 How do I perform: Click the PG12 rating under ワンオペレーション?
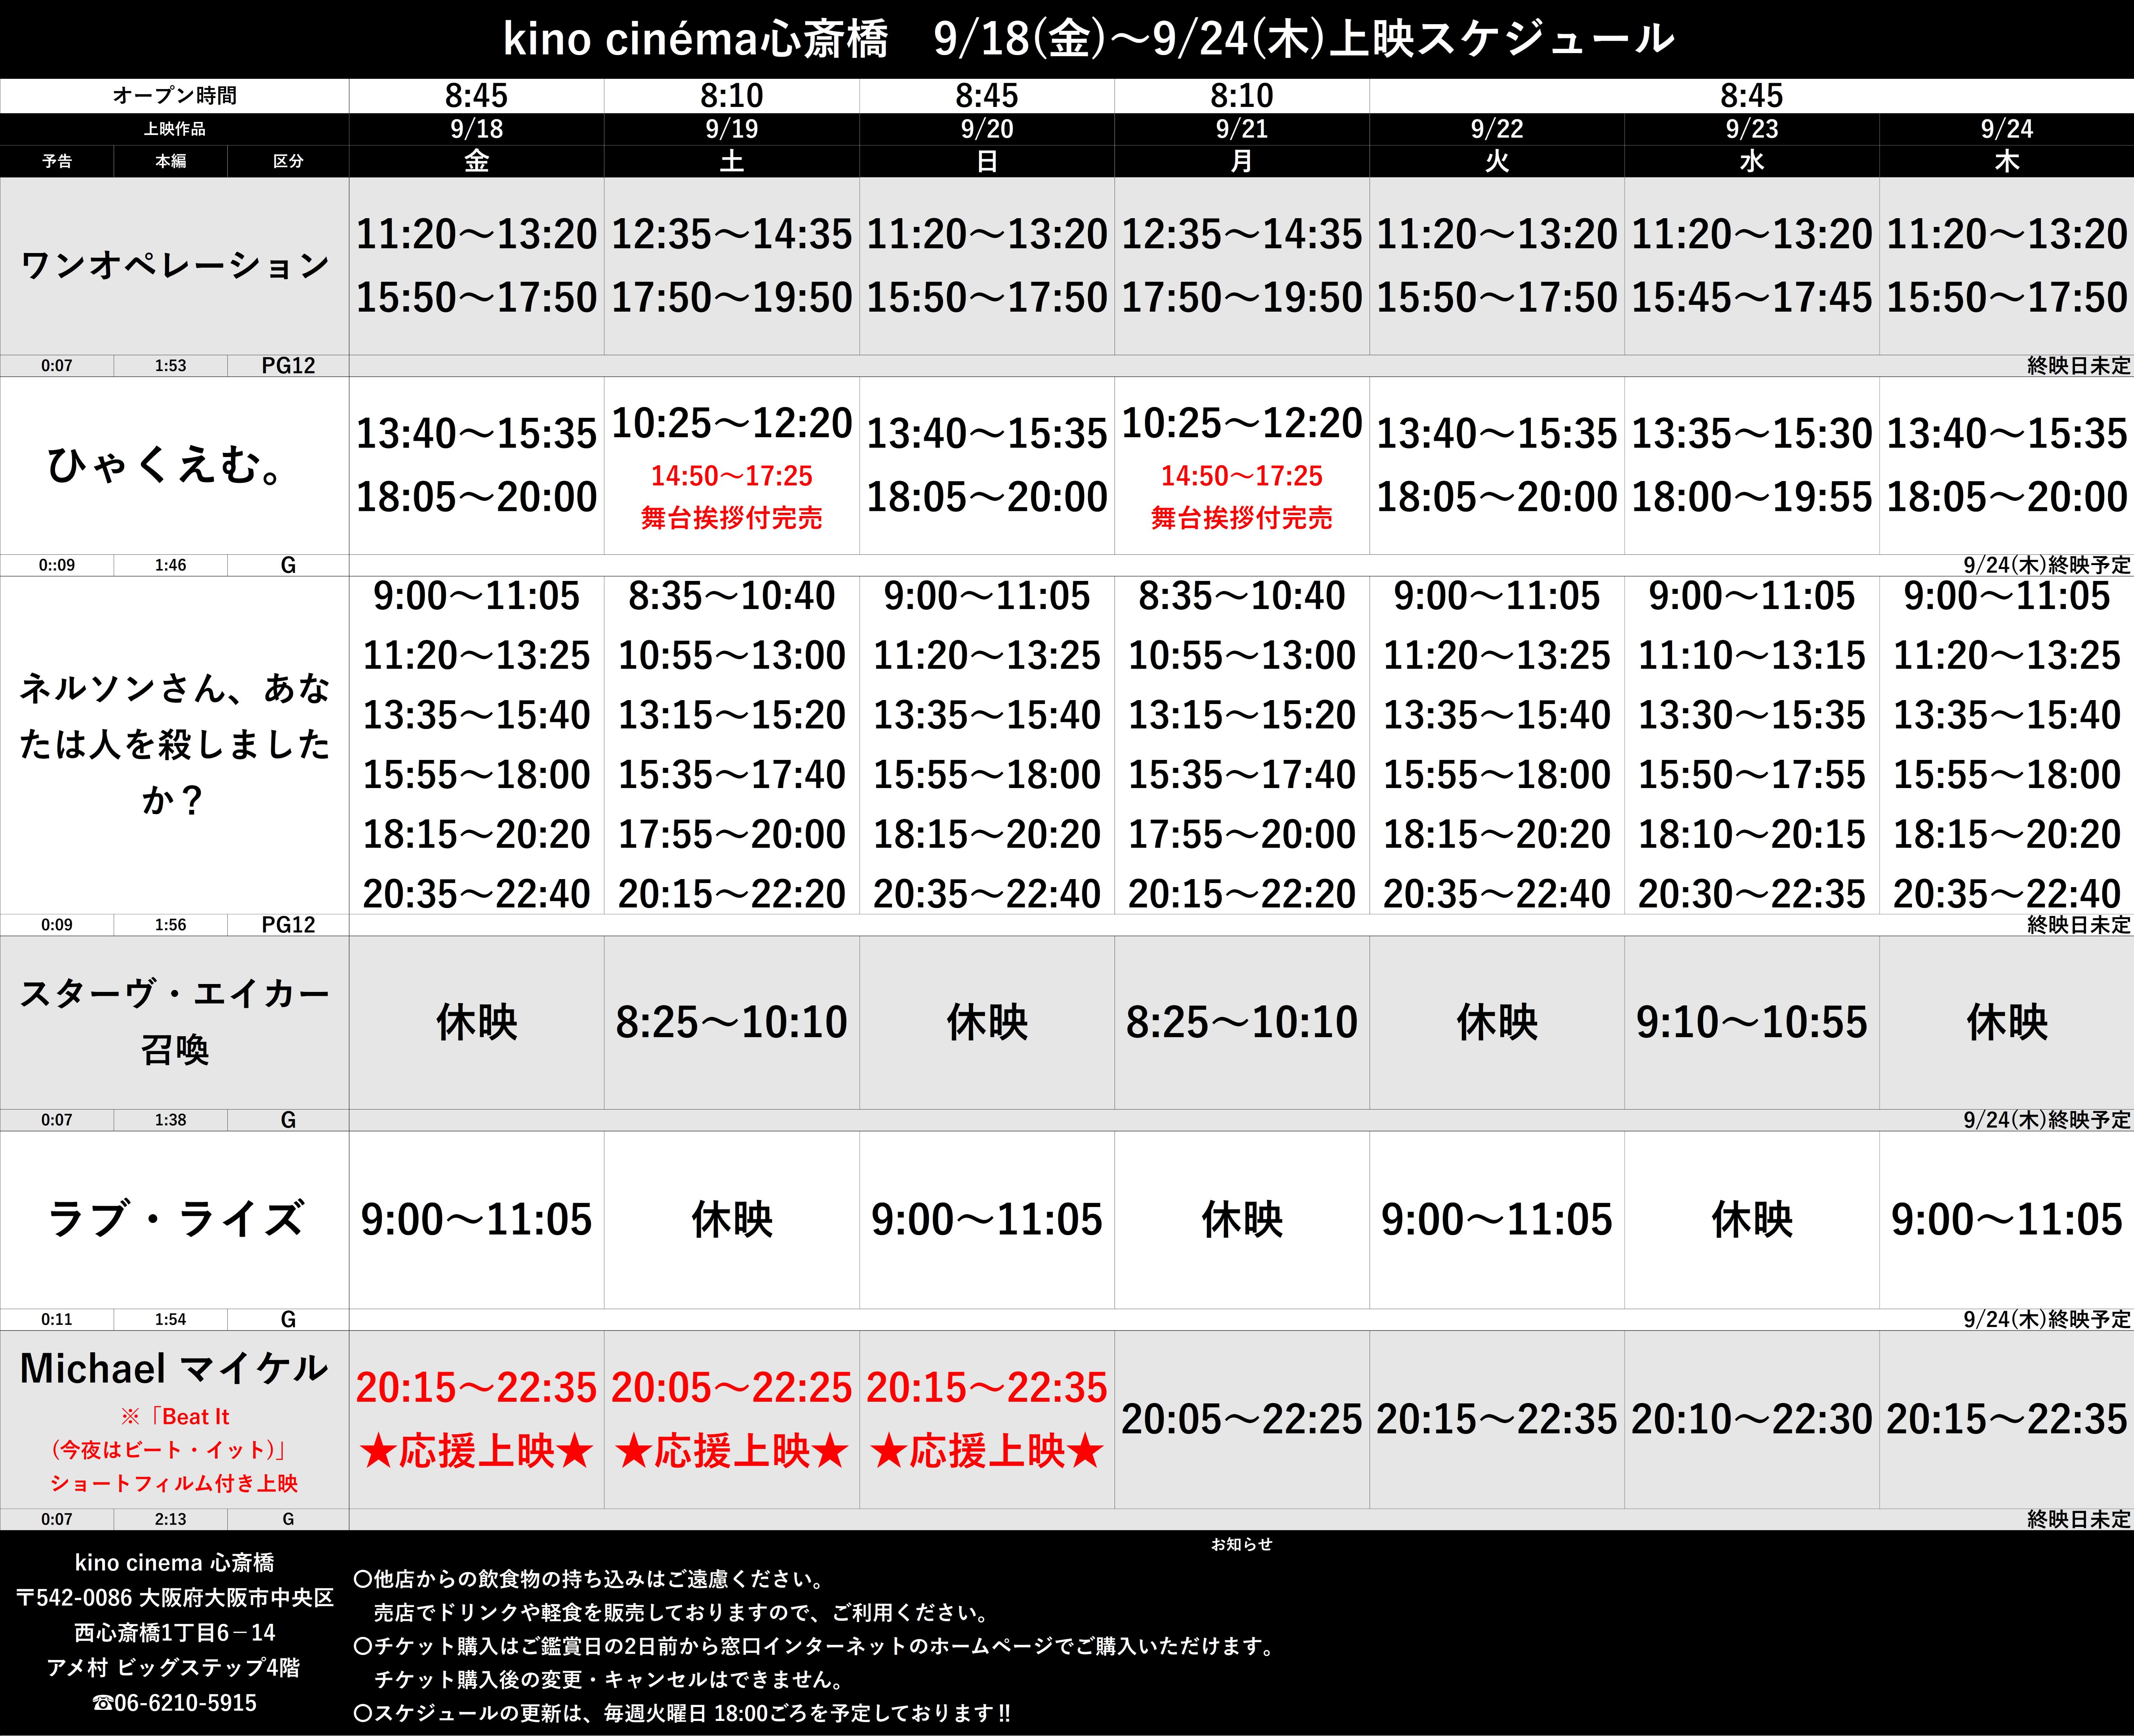288,366
